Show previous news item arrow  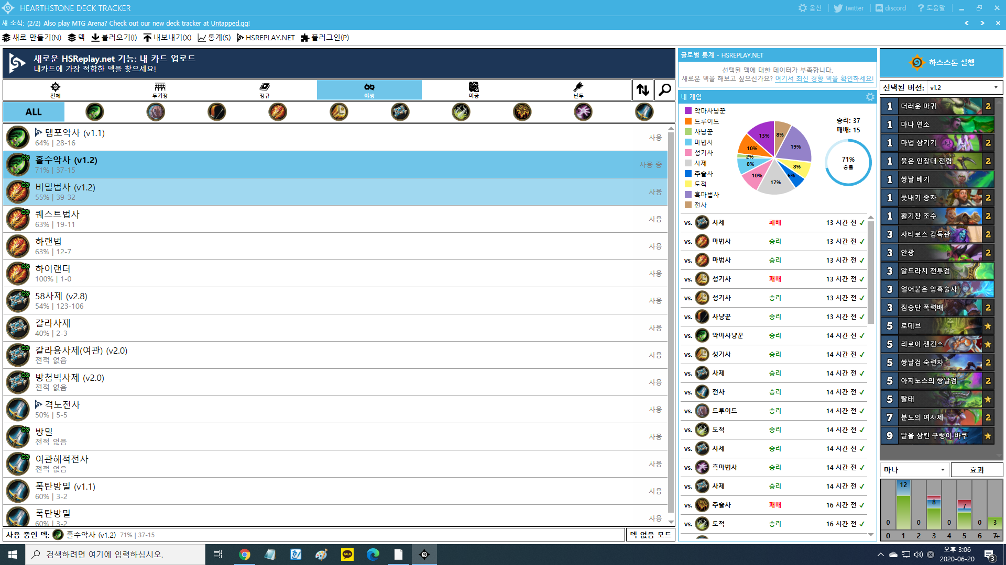tap(967, 23)
